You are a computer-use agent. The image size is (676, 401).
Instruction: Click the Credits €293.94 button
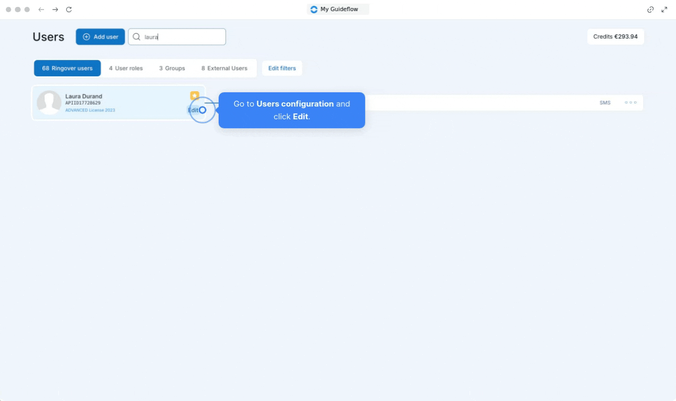coord(616,37)
